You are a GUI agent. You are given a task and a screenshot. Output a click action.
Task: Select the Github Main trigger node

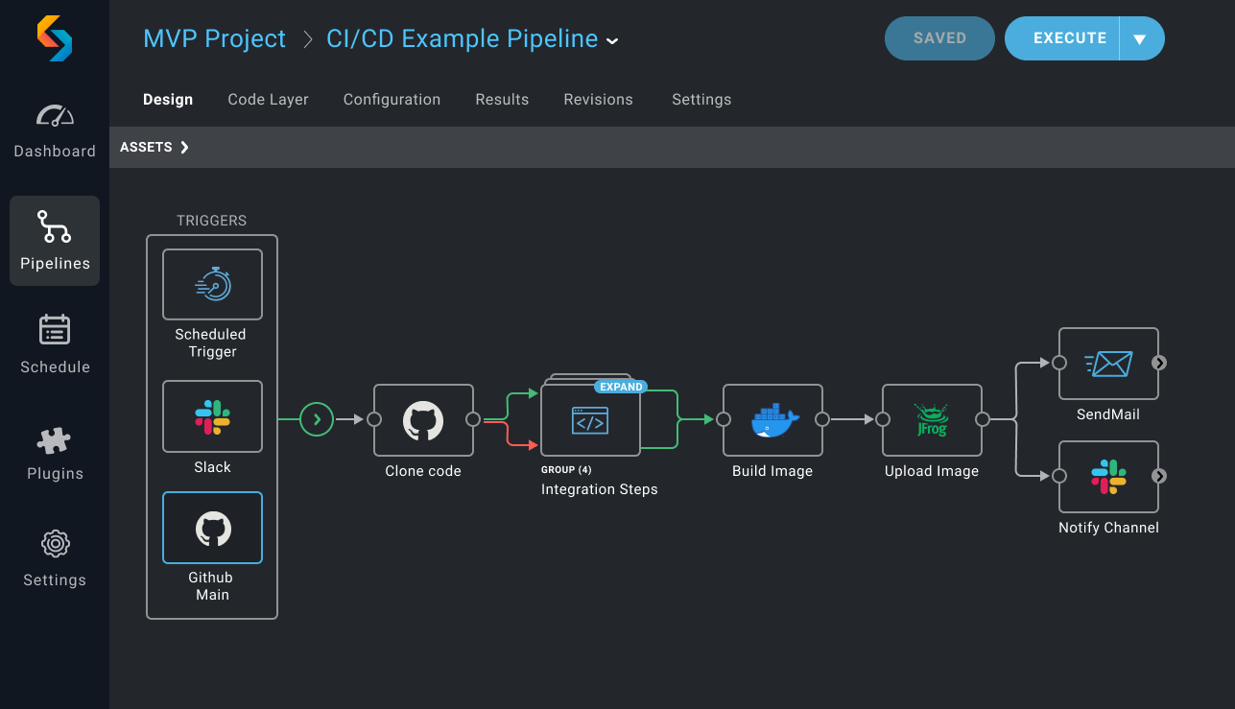pos(212,528)
